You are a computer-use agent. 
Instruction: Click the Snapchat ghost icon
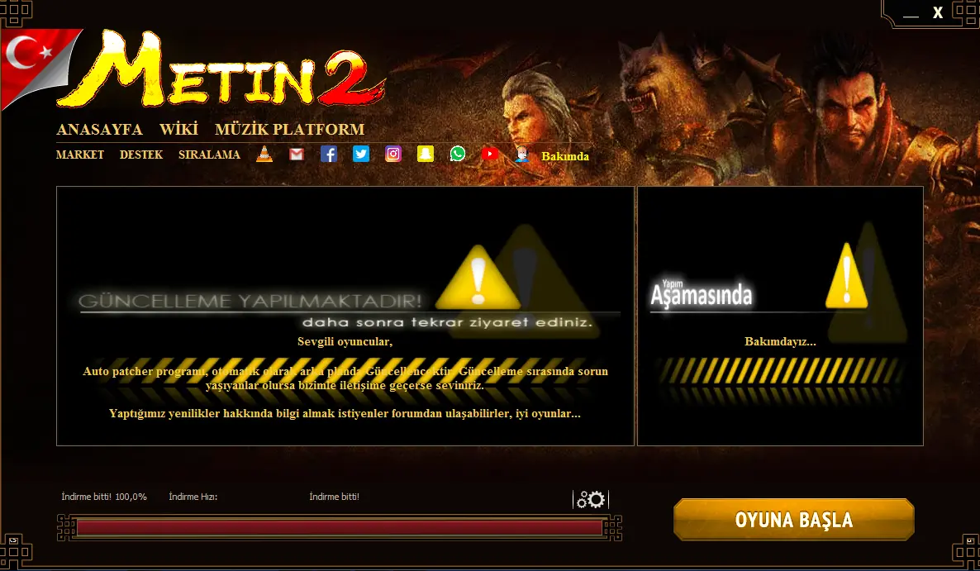coord(426,154)
